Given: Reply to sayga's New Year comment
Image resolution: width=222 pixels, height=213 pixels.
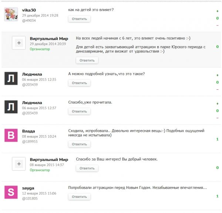Looking at the screenshot, I should (x=79, y=197).
